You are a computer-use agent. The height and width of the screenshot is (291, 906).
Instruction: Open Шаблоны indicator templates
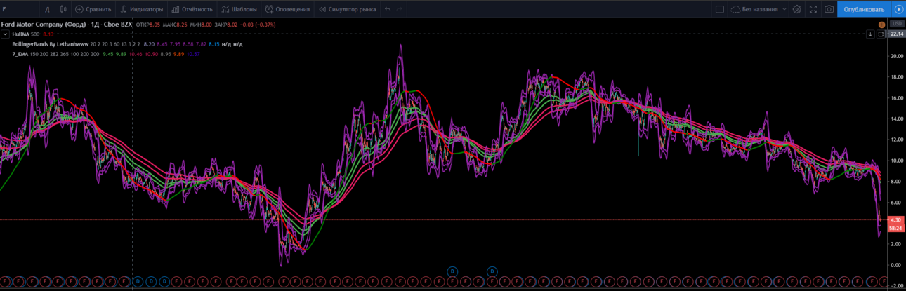[x=239, y=10]
